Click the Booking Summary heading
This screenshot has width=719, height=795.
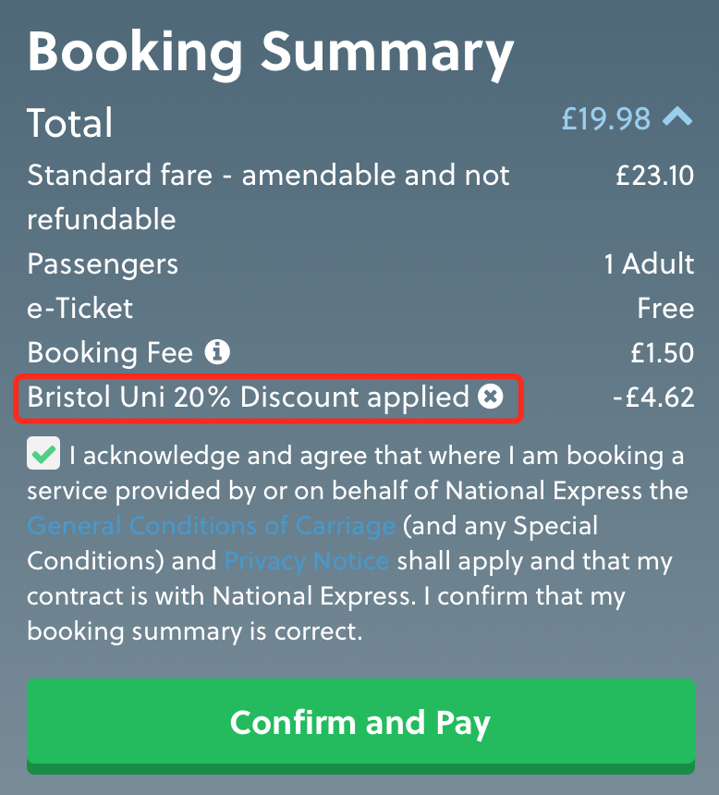pos(270,51)
